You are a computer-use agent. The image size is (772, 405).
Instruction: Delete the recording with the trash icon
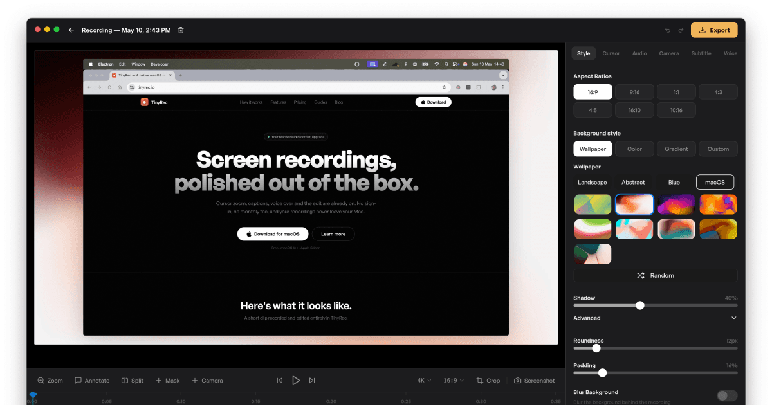click(x=181, y=30)
